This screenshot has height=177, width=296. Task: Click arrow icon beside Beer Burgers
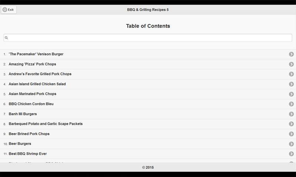(x=291, y=144)
